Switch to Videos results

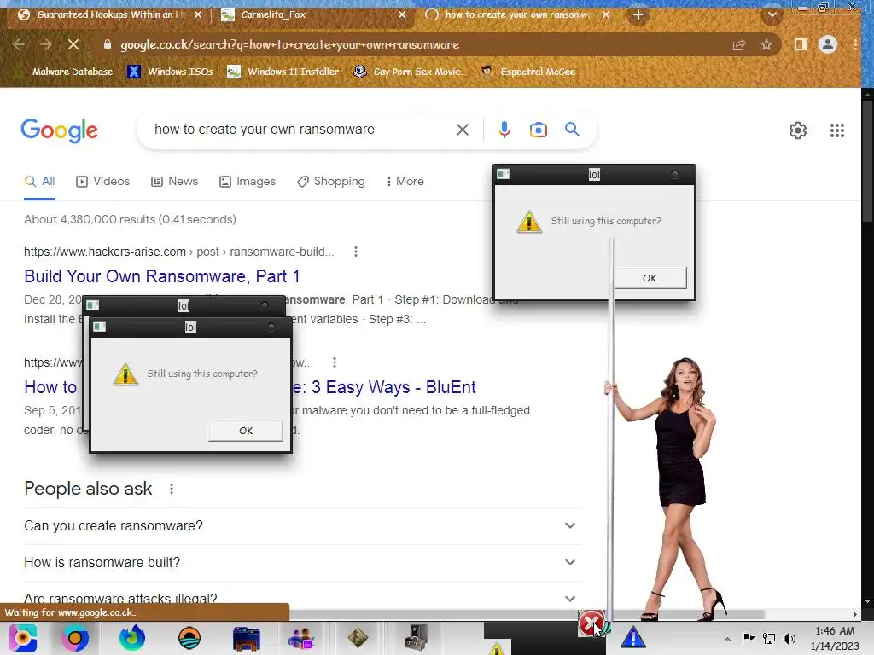click(103, 182)
